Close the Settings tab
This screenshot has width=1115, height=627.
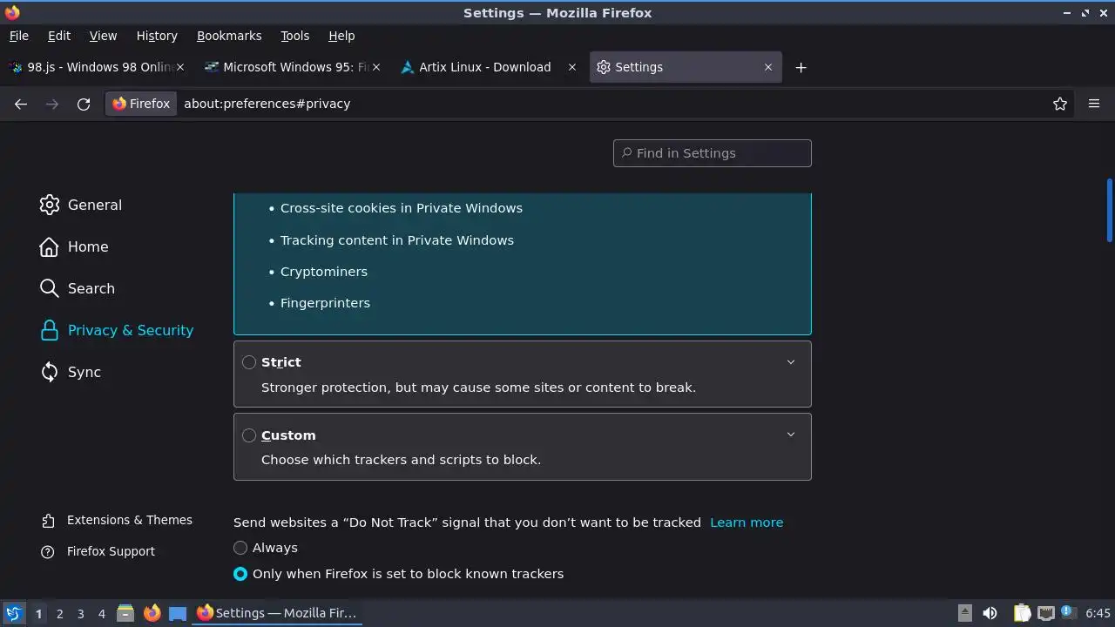(x=768, y=67)
